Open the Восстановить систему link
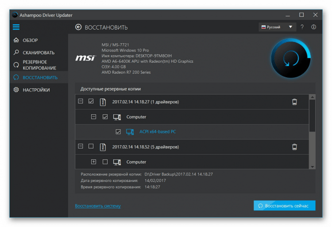 click(97, 206)
